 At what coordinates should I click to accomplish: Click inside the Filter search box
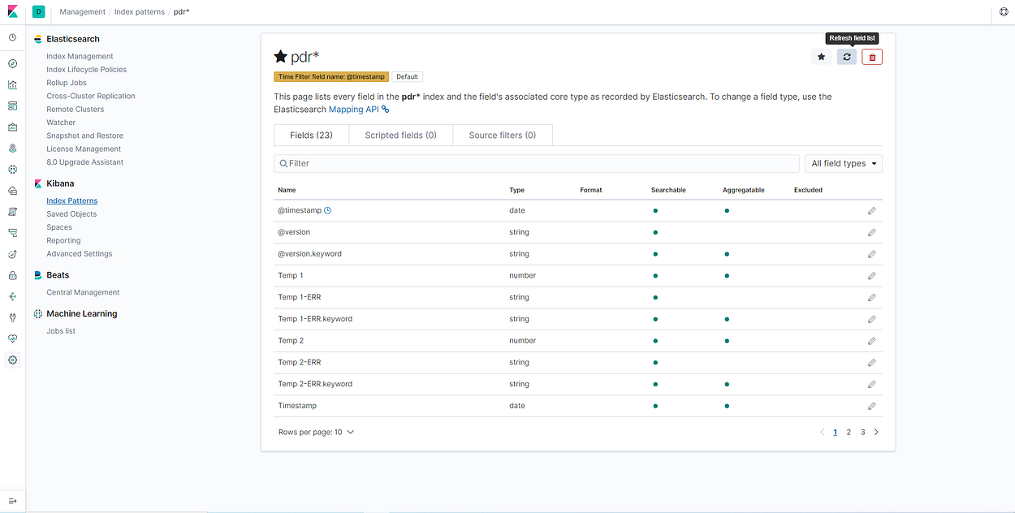pyautogui.click(x=537, y=163)
